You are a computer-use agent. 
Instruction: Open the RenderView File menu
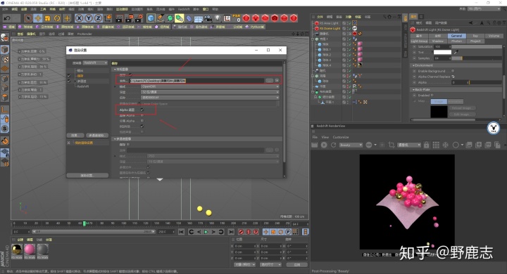pos(315,137)
